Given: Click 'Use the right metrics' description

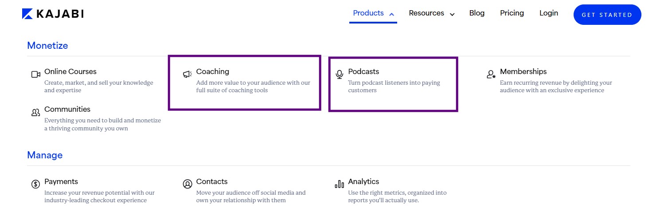Looking at the screenshot, I should [x=397, y=196].
